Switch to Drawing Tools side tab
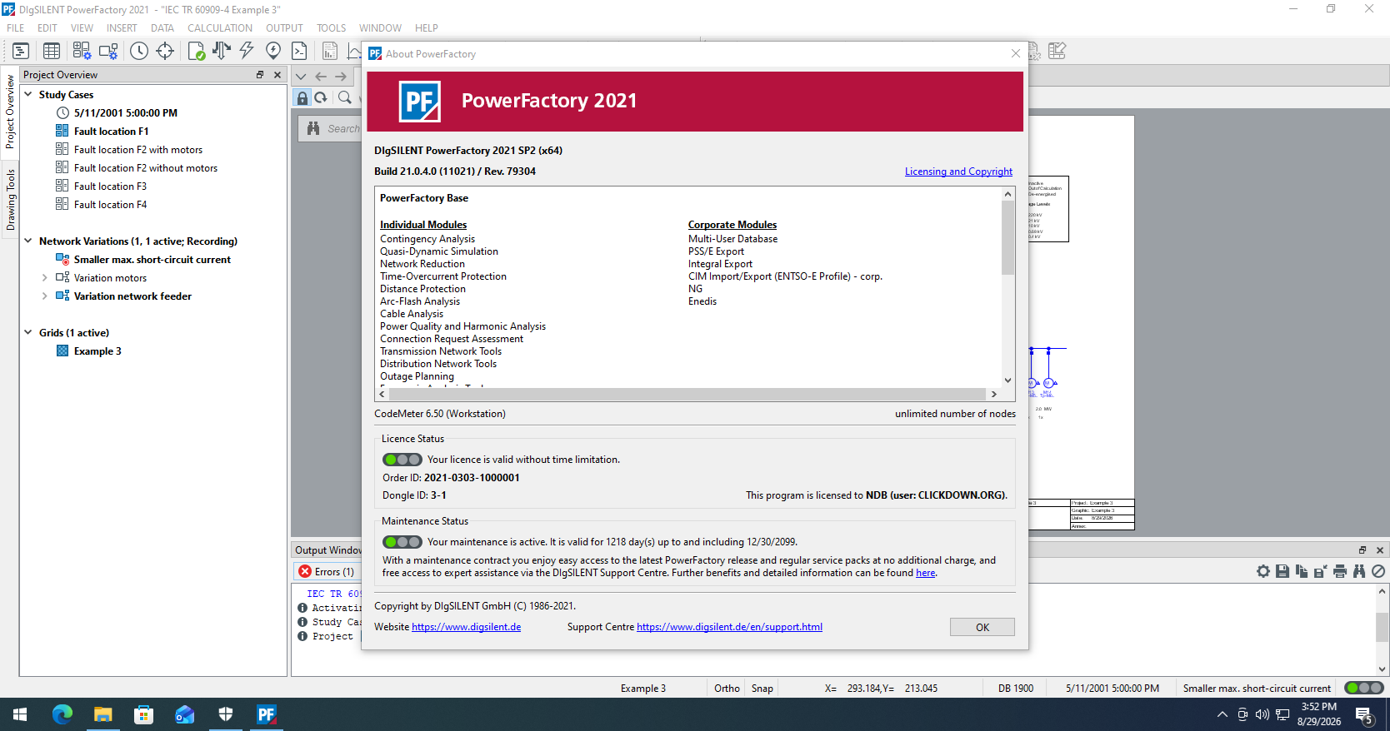 (10, 200)
